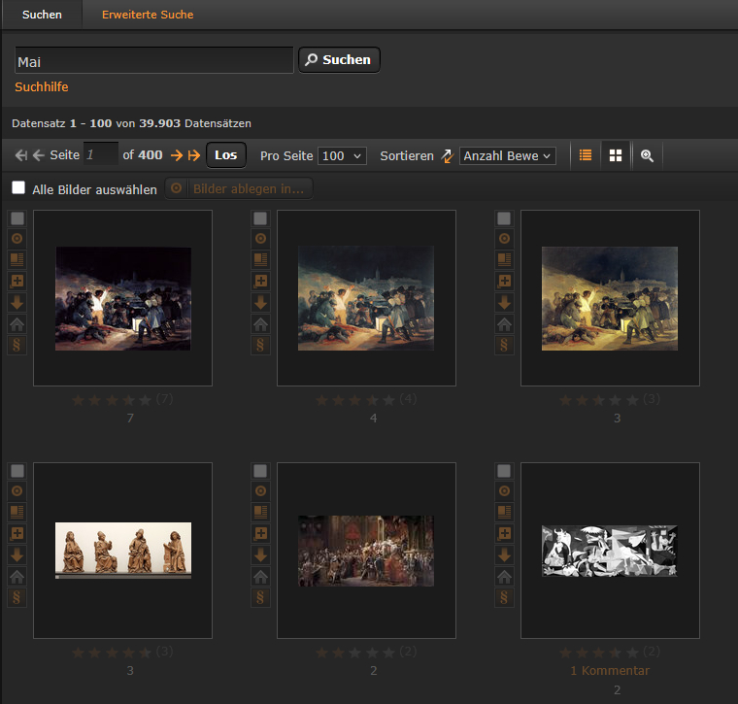Click download arrow for top-row Goya rated (3)
738x704 pixels.
tap(504, 302)
